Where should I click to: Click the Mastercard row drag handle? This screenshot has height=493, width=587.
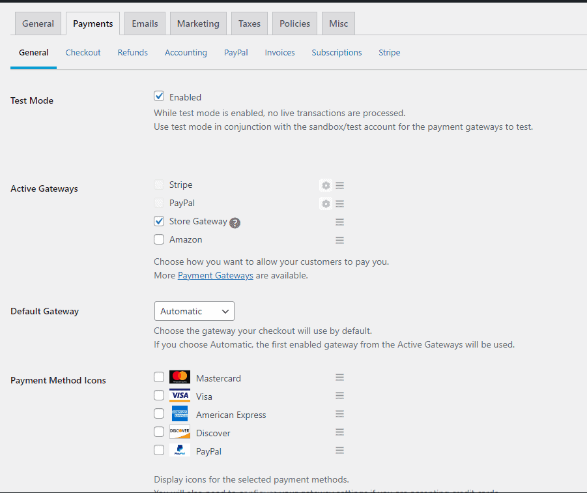pos(339,378)
